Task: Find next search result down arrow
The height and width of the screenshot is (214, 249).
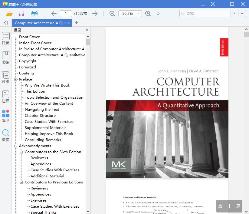Action: click(x=242, y=14)
